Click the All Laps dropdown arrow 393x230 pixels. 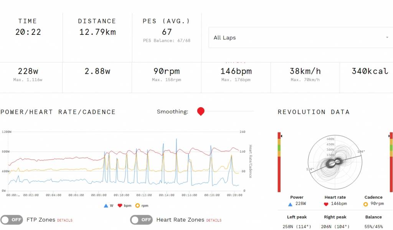click(x=387, y=38)
